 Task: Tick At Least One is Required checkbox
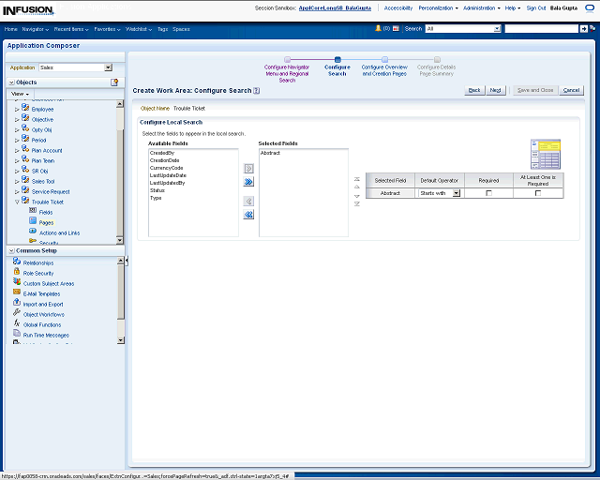coord(538,193)
